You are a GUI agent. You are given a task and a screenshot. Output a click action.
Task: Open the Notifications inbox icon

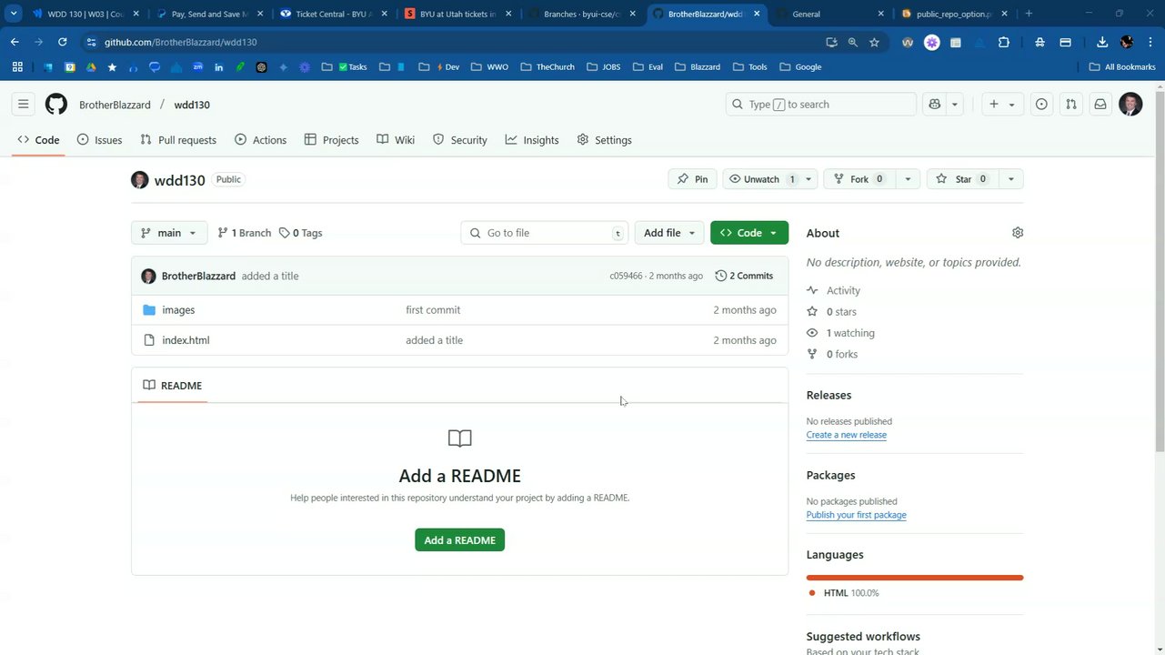[x=1100, y=105]
